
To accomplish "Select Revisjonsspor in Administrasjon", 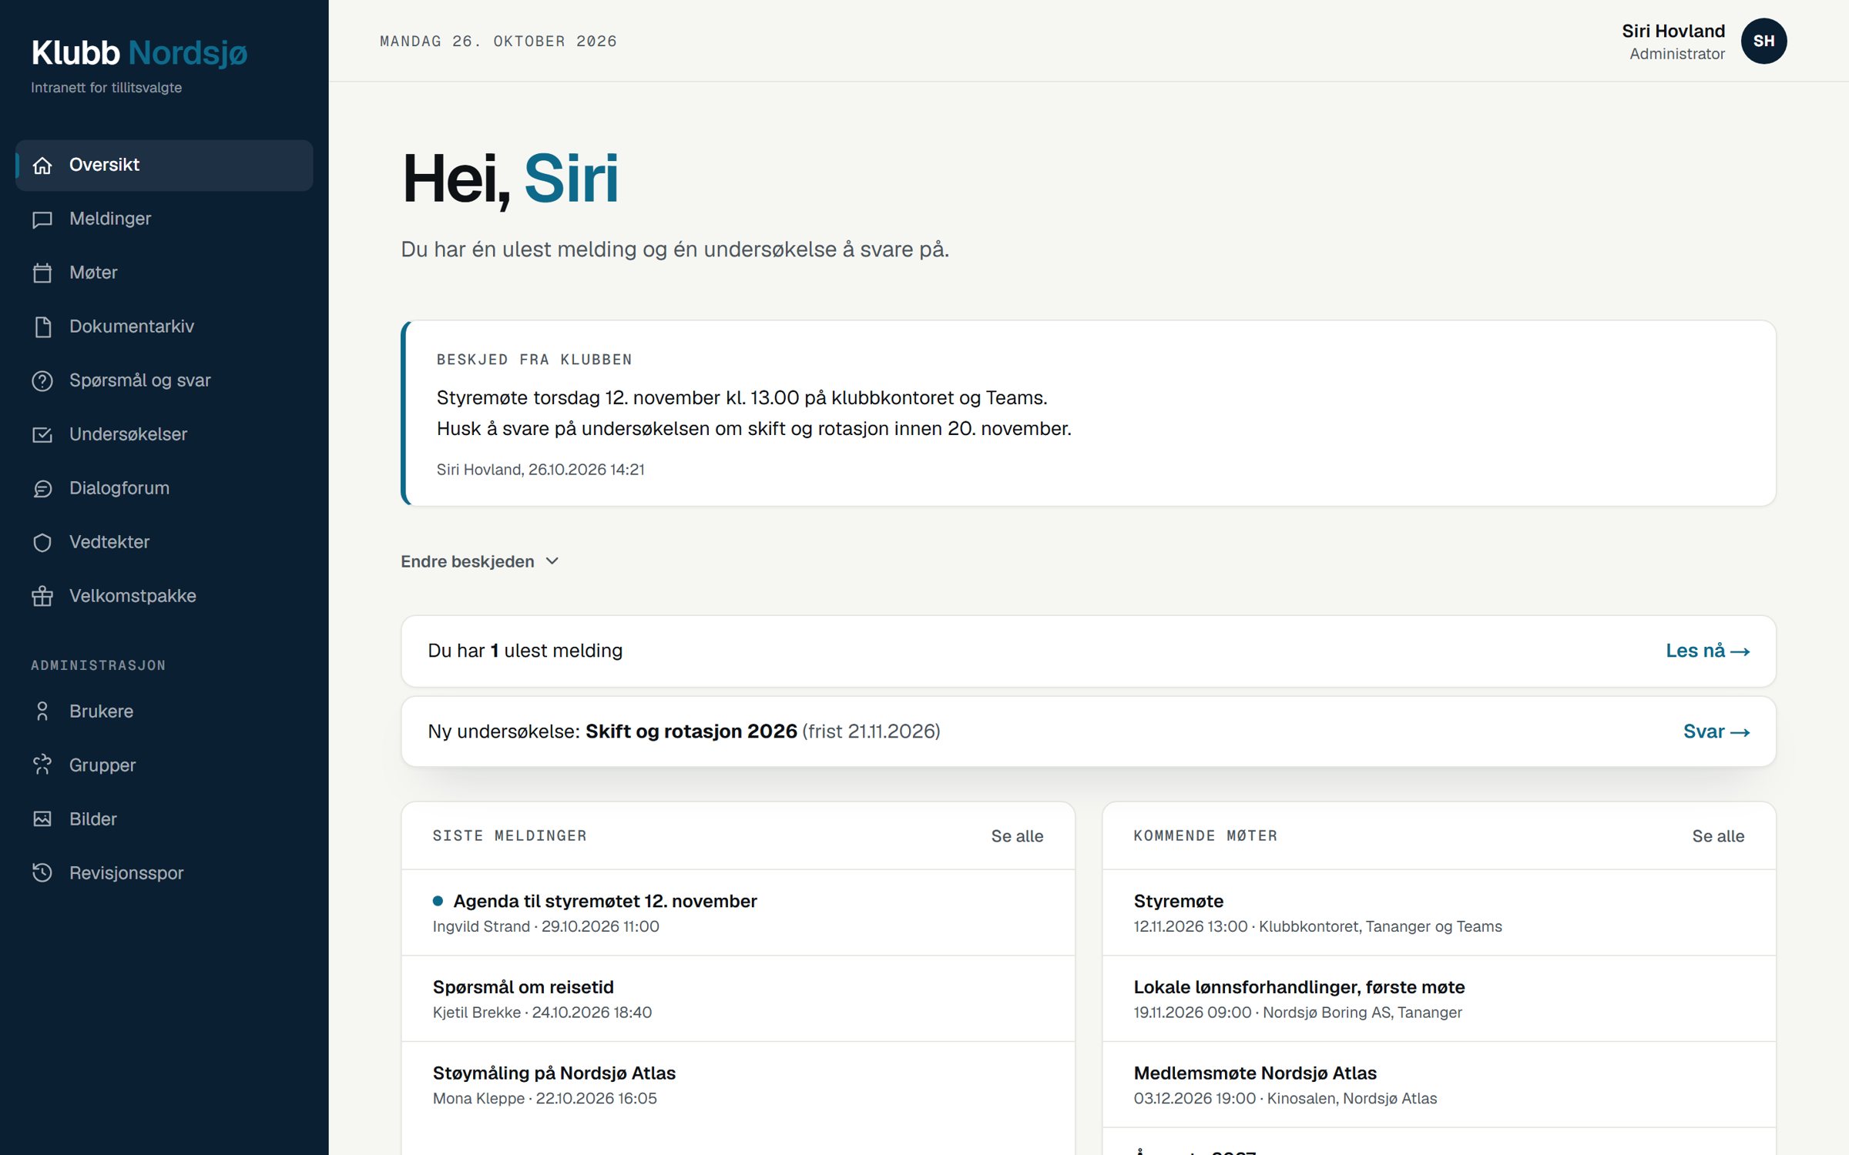I will (x=164, y=873).
